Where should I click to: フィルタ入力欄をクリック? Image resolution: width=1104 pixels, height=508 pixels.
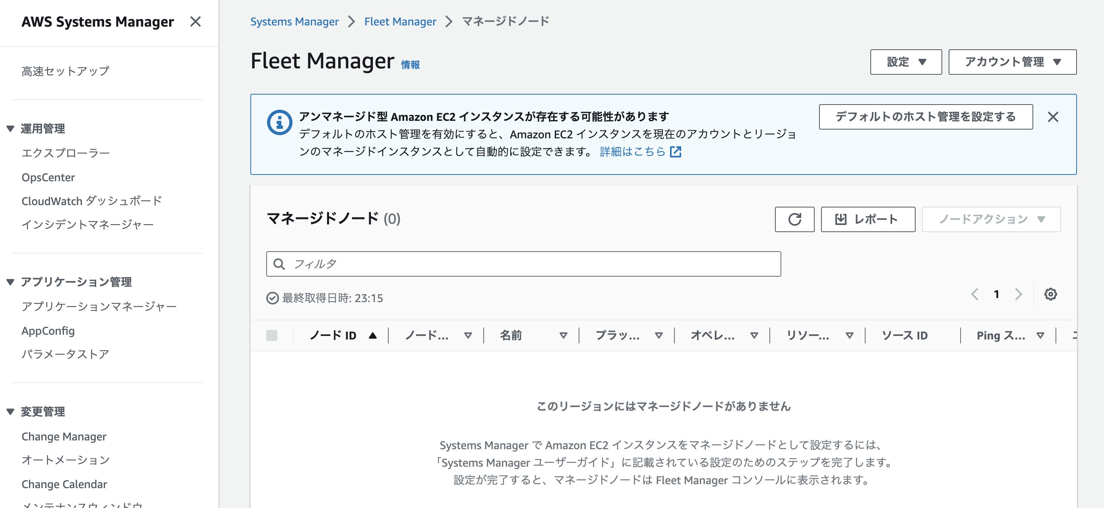pos(514,264)
